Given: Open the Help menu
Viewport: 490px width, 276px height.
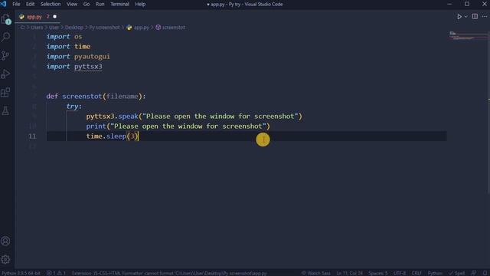Looking at the screenshot, I should pos(140,4).
